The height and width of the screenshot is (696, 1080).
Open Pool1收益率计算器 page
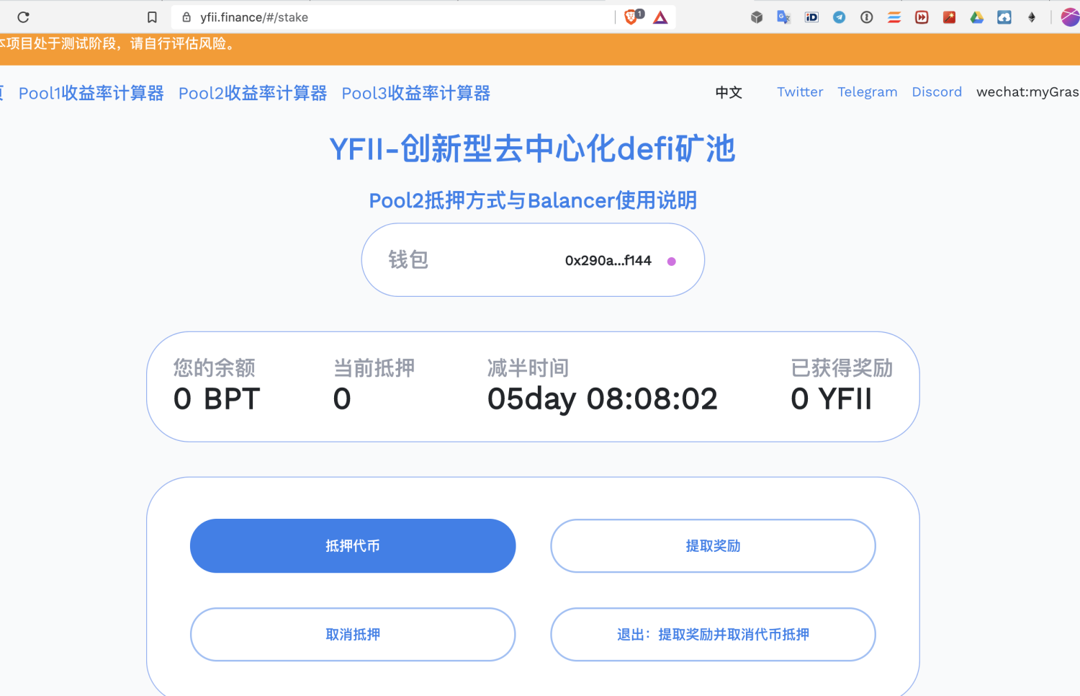click(91, 93)
